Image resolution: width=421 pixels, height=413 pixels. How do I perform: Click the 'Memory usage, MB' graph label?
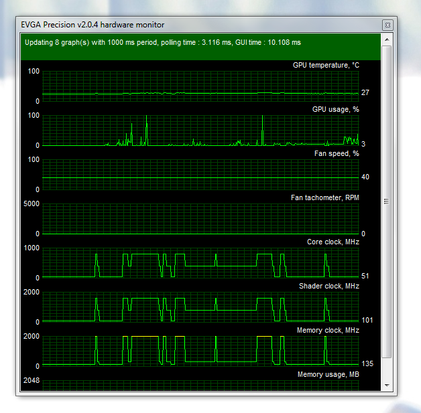pos(328,374)
